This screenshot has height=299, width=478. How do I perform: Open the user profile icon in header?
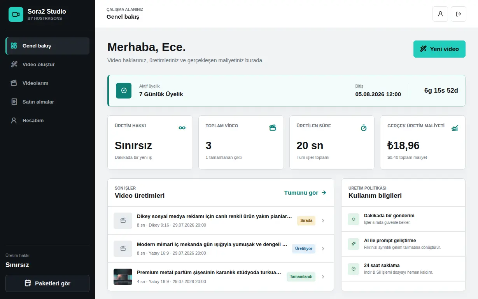[x=440, y=14]
